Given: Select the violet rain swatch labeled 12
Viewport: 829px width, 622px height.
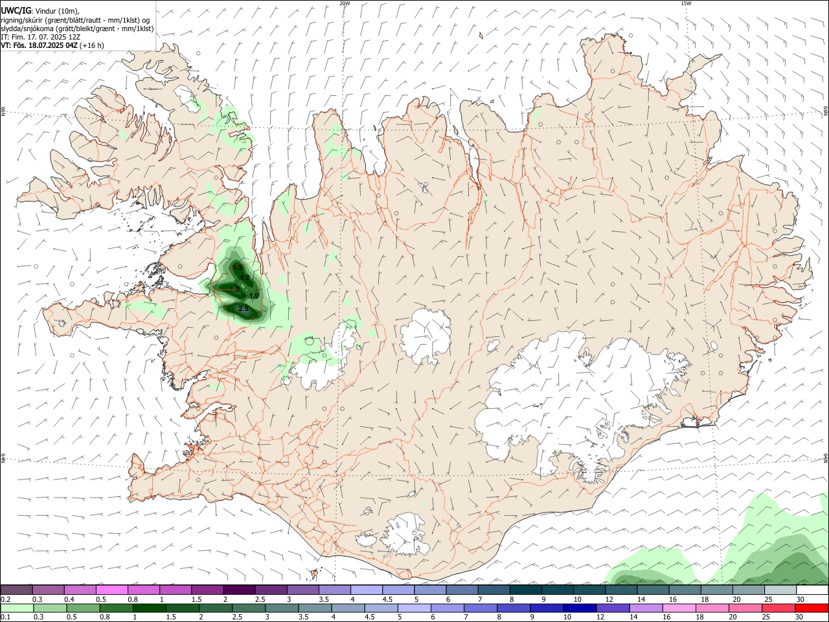Looking at the screenshot, I should [613, 608].
